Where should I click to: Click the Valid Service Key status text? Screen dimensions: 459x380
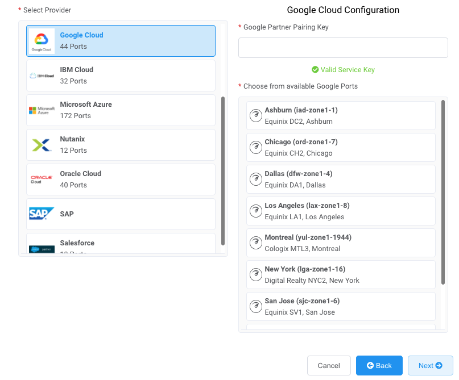[348, 69]
